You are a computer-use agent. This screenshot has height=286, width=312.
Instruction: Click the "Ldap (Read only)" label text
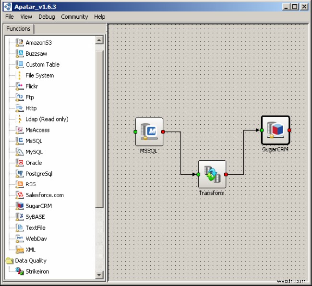(x=47, y=119)
